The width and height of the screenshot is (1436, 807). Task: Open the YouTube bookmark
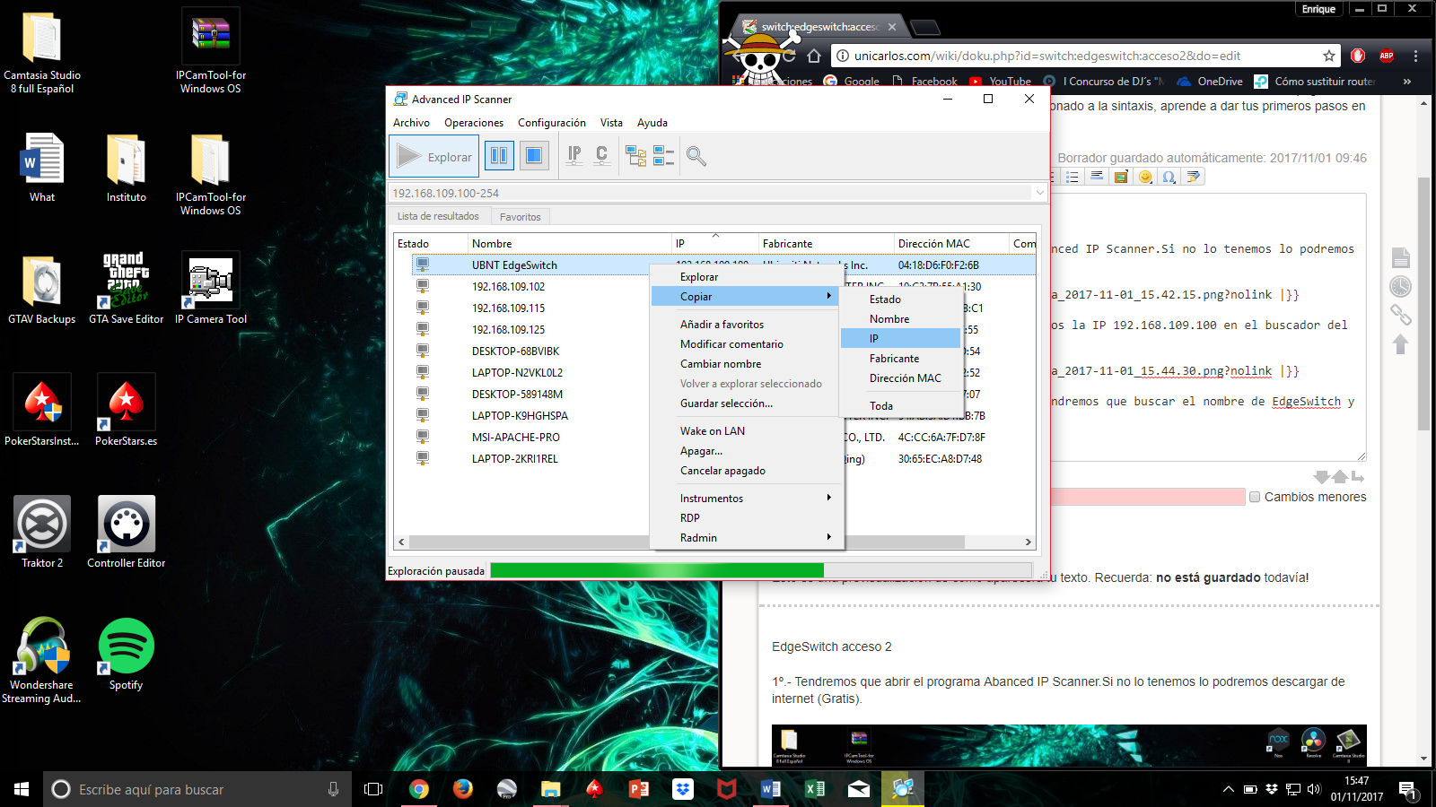coord(1000,82)
